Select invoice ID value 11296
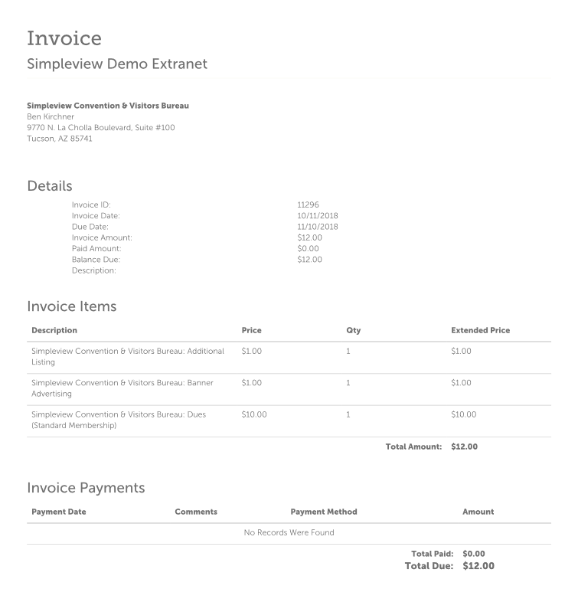Image resolution: width=578 pixels, height=612 pixels. point(308,205)
